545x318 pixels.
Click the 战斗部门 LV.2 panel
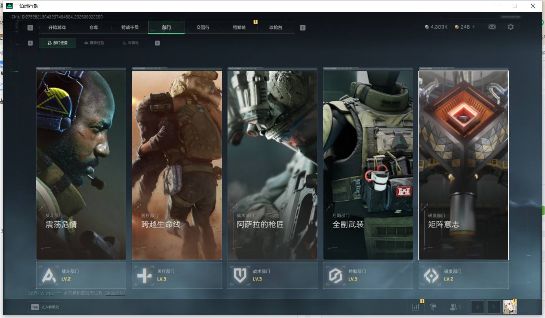coord(81,275)
